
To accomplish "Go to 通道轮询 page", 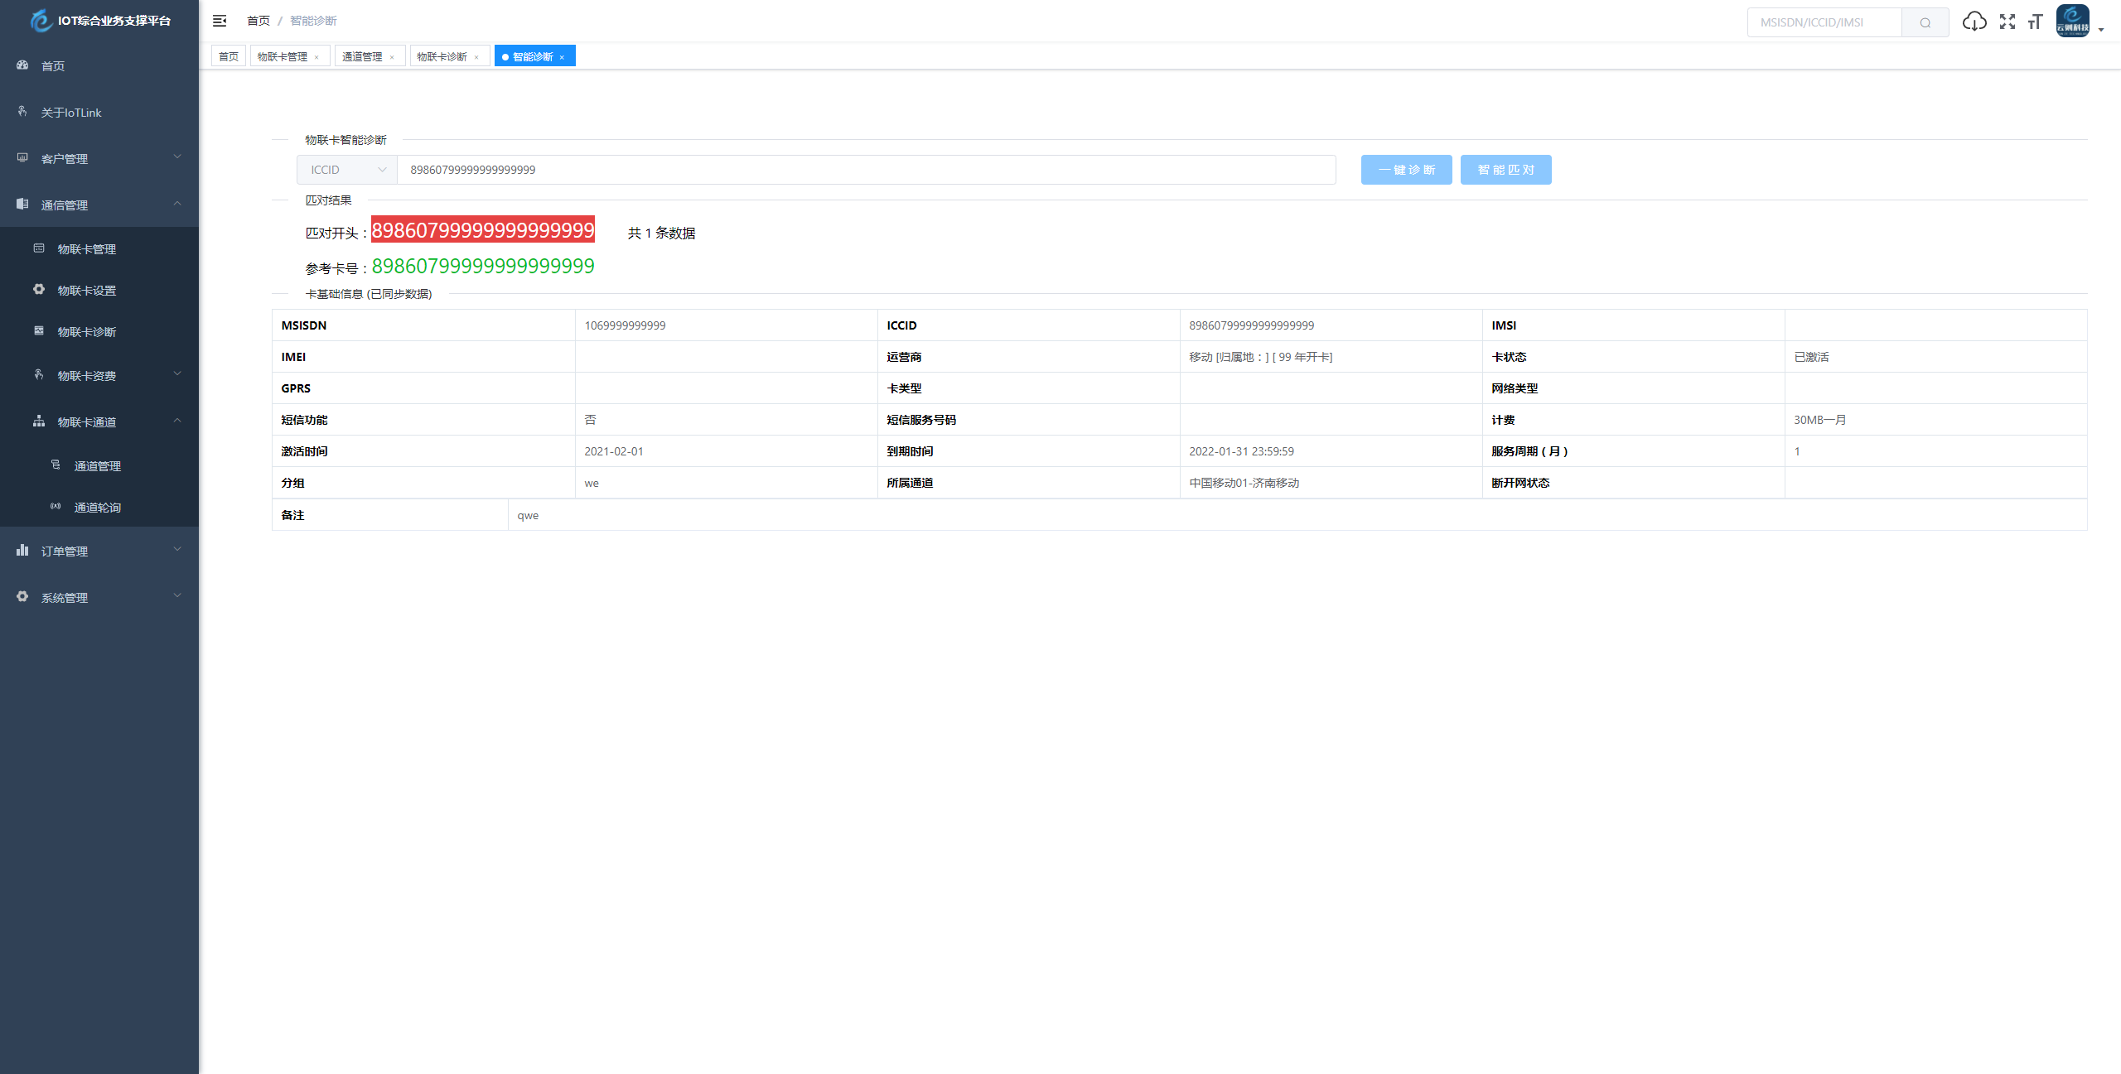I will [x=97, y=508].
